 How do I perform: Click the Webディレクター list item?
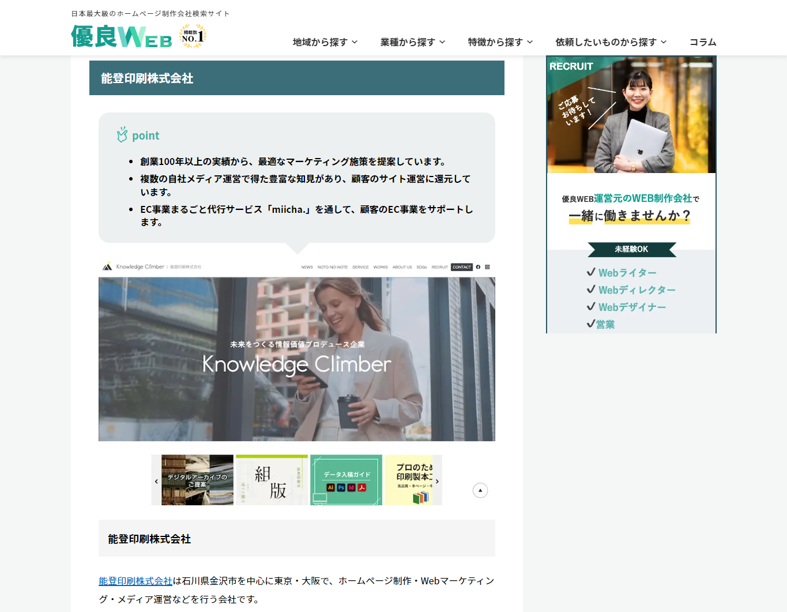637,290
